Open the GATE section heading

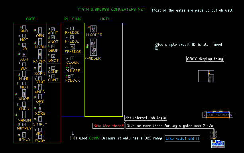point(31,19)
